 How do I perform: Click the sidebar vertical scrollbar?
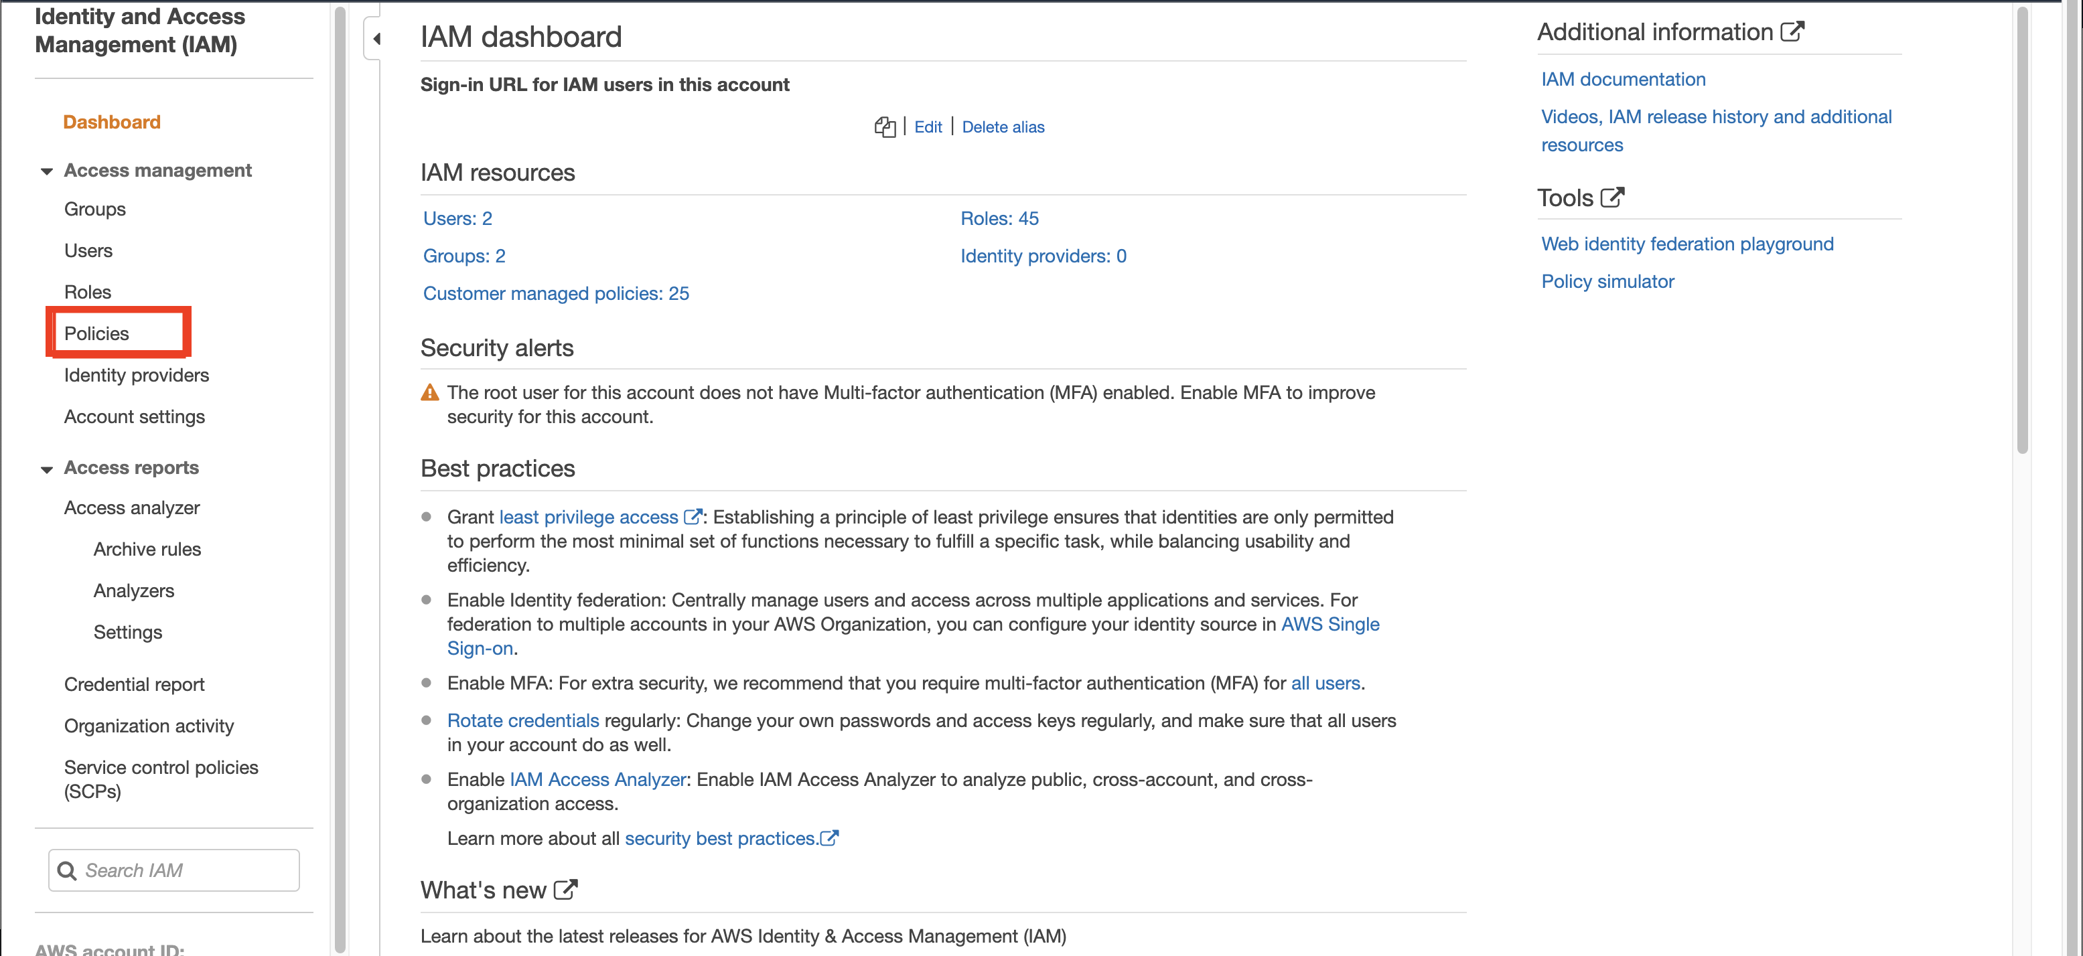(340, 479)
